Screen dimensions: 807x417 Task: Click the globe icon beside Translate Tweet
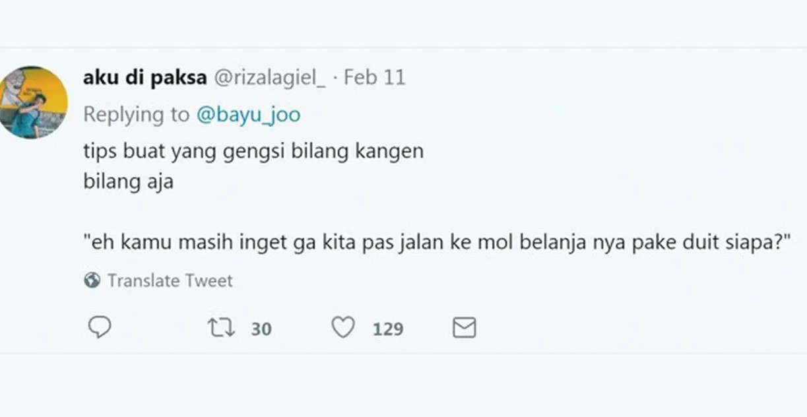click(x=92, y=281)
